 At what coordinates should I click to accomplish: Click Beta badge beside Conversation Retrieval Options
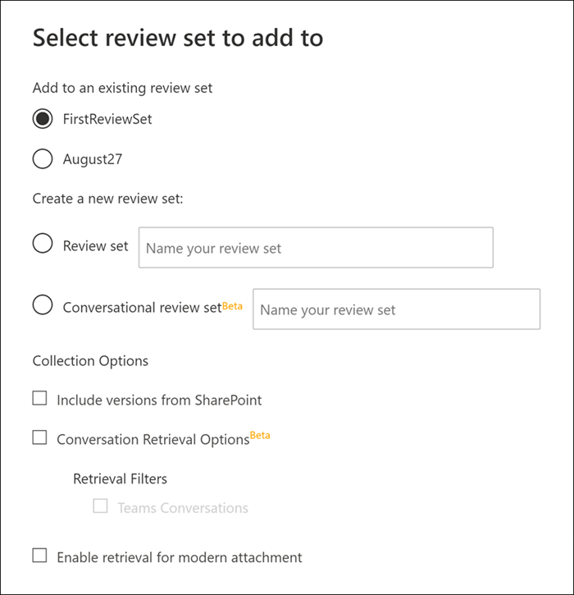[260, 436]
